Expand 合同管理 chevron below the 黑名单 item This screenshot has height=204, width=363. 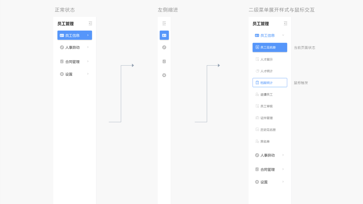[x=283, y=169]
